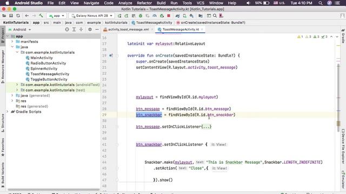Click the Save All toolbar icon
Viewport: 346px width, 194px height.
(11, 16)
